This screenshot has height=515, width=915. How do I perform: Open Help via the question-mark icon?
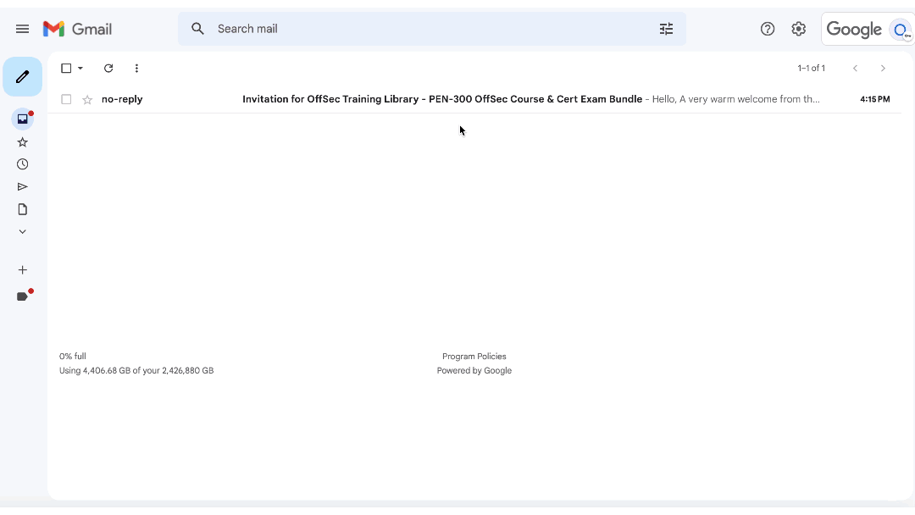coord(768,28)
